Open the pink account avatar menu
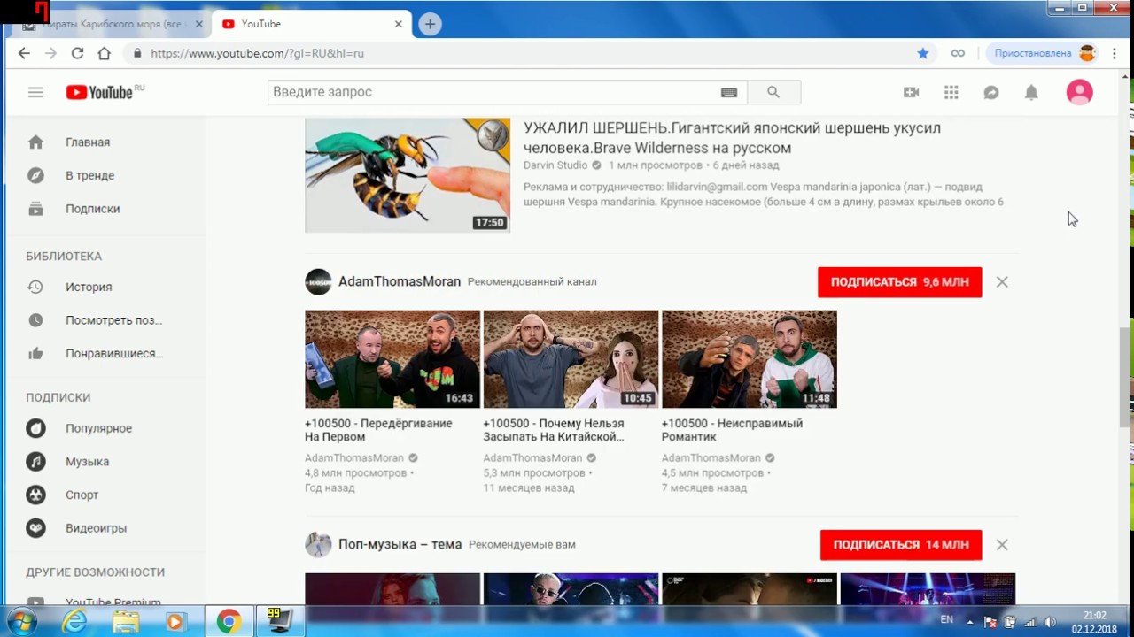Viewport: 1134px width, 637px height. 1079,92
